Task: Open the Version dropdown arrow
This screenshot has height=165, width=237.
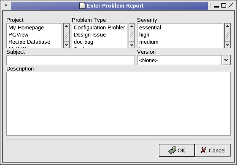Action: coord(226,60)
